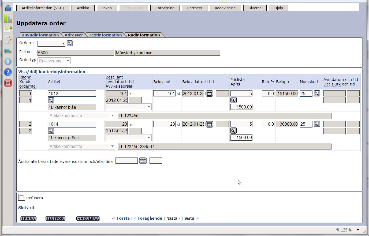Switch to the Textinformation tab
Viewport: 369px width, 236px height.
[105, 35]
